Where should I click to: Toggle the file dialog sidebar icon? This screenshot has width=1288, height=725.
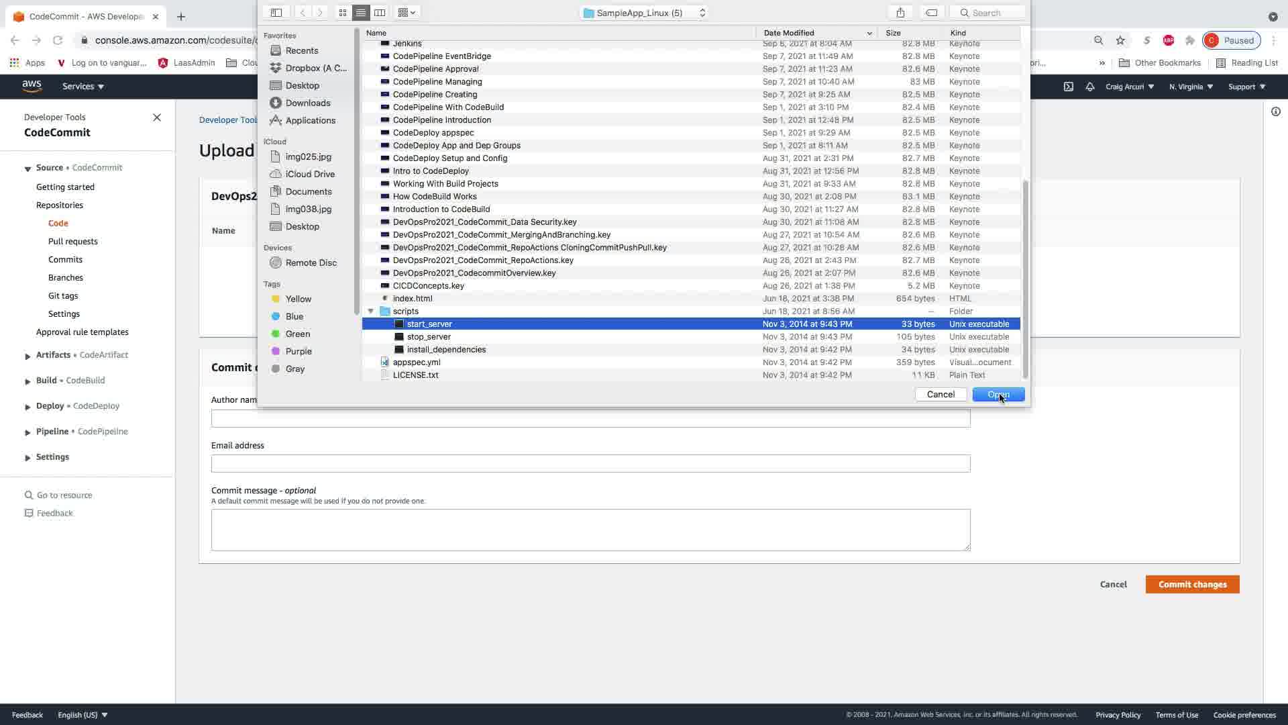click(276, 13)
